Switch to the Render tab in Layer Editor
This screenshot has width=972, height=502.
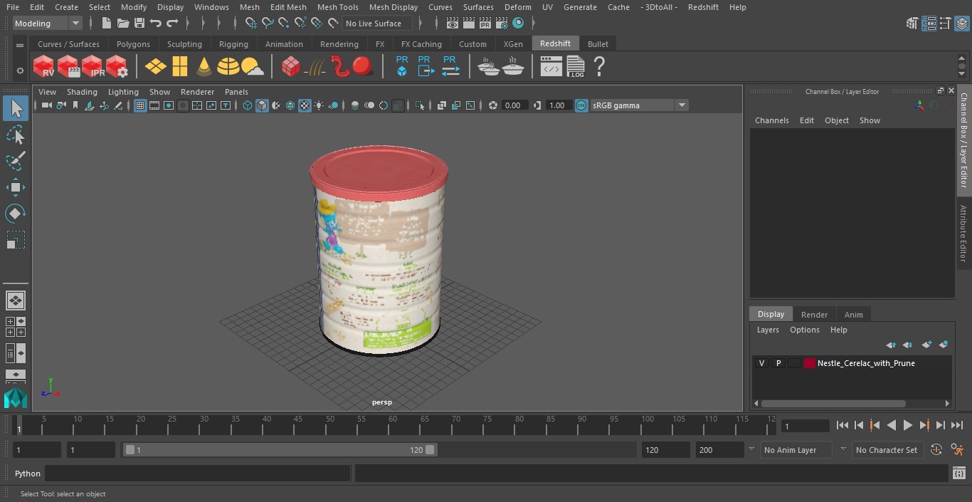814,315
